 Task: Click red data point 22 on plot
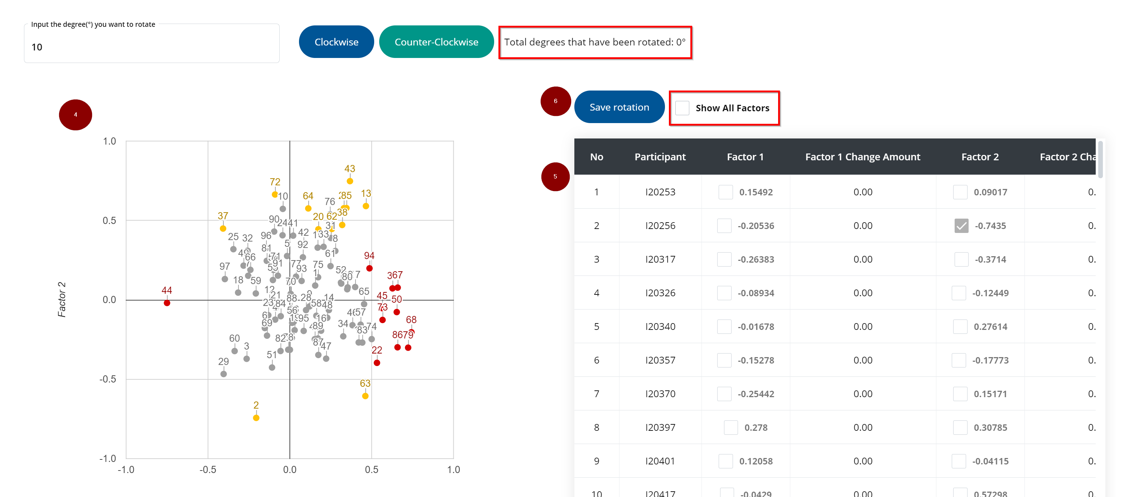click(377, 363)
